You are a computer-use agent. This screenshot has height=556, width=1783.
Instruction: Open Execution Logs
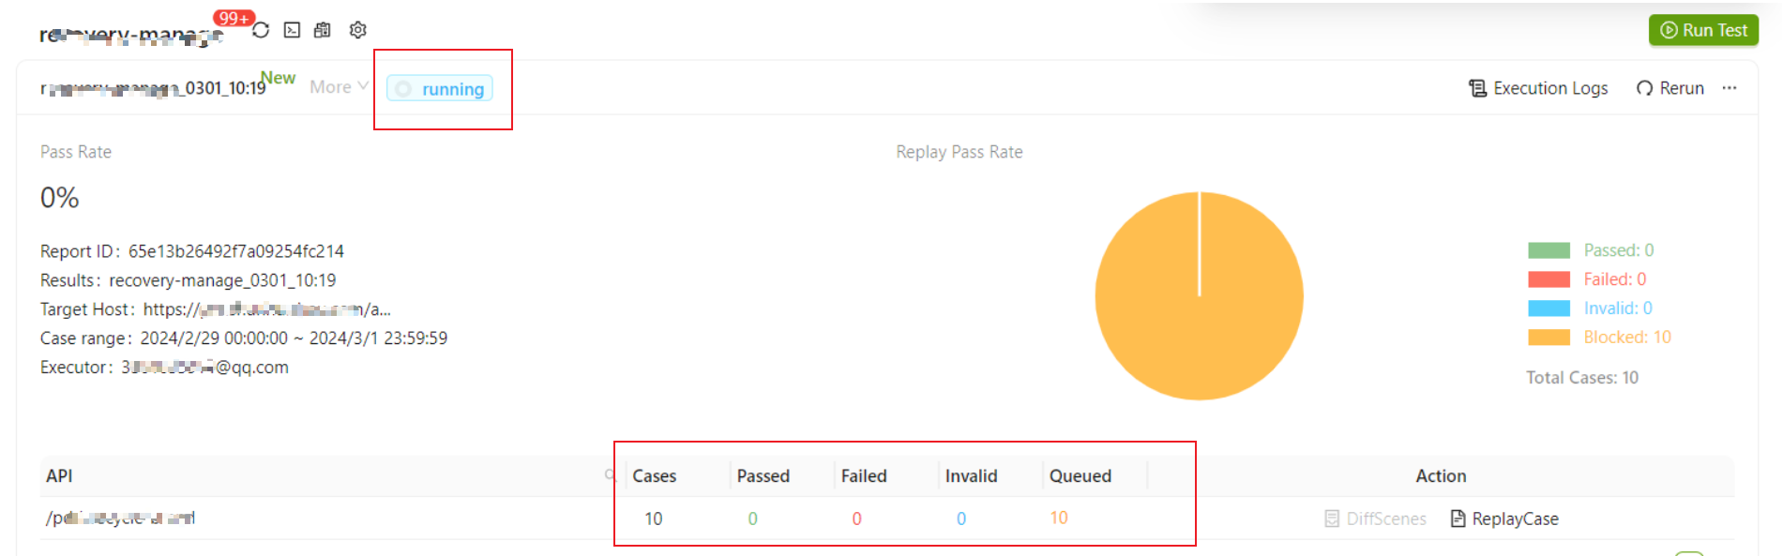[1538, 88]
